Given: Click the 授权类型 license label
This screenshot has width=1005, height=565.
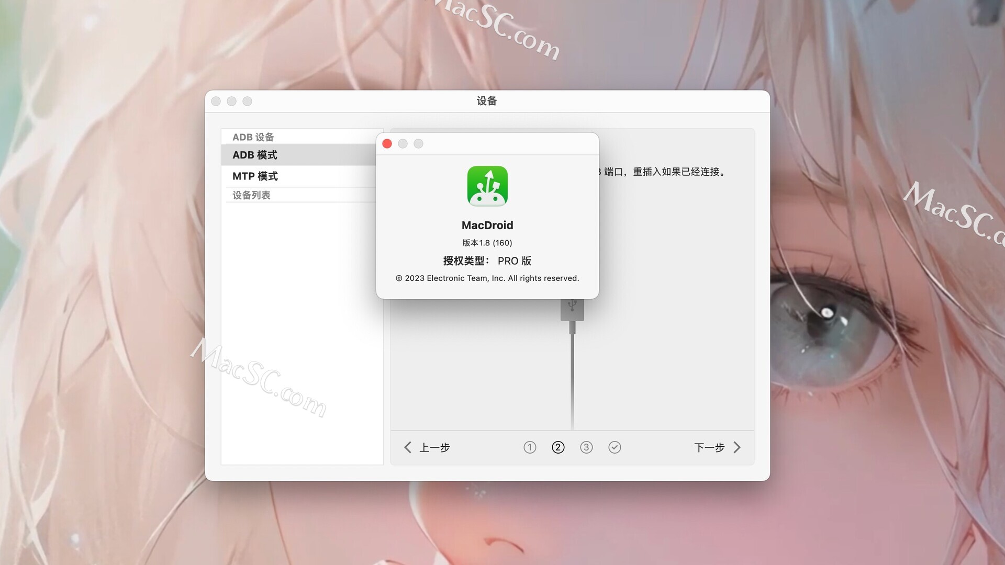Looking at the screenshot, I should click(466, 261).
